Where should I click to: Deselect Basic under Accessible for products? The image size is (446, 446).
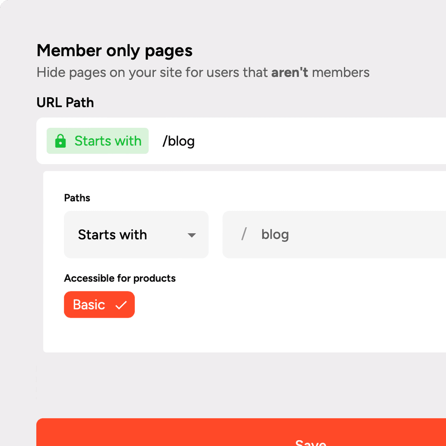coord(99,304)
